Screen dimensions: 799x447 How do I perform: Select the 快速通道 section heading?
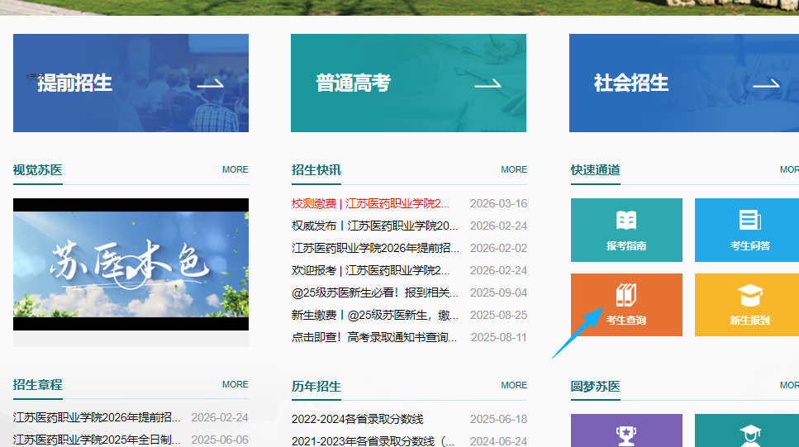(x=595, y=169)
